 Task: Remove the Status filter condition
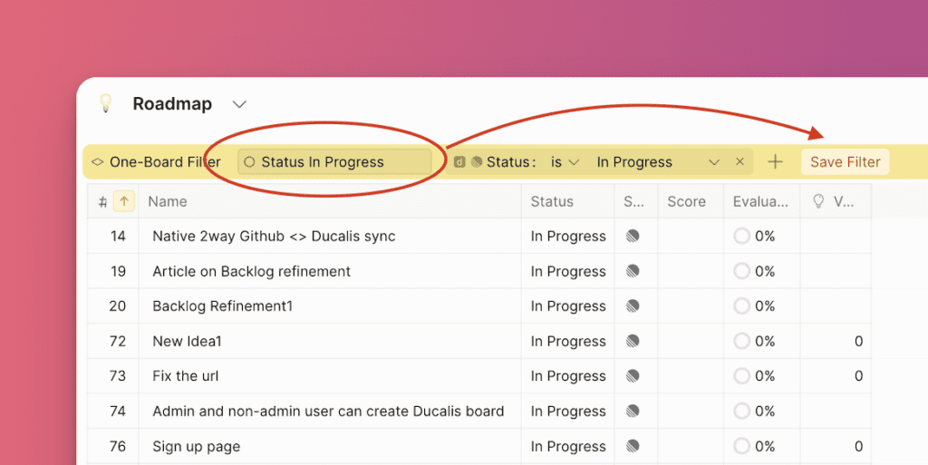(x=739, y=162)
